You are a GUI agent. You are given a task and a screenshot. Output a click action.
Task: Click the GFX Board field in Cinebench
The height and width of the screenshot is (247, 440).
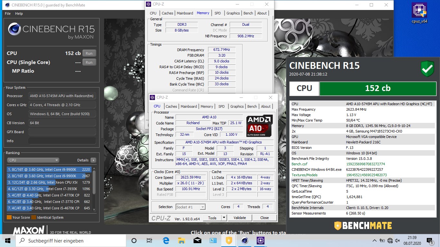pyautogui.click(x=62, y=132)
